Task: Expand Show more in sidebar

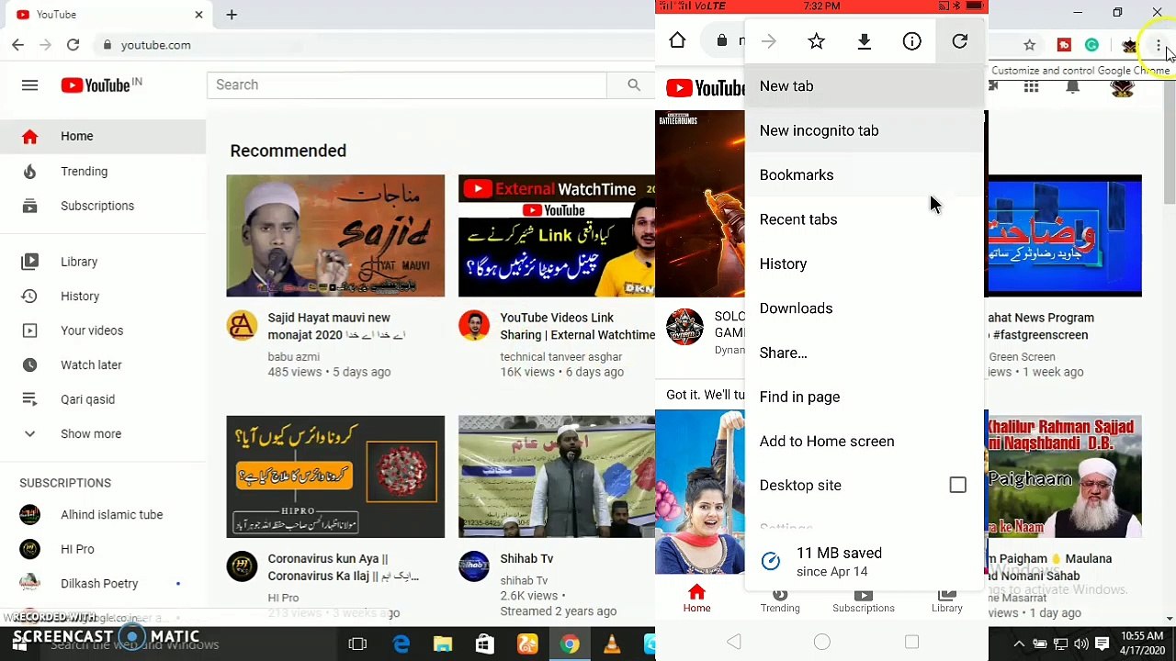Action: click(x=103, y=433)
